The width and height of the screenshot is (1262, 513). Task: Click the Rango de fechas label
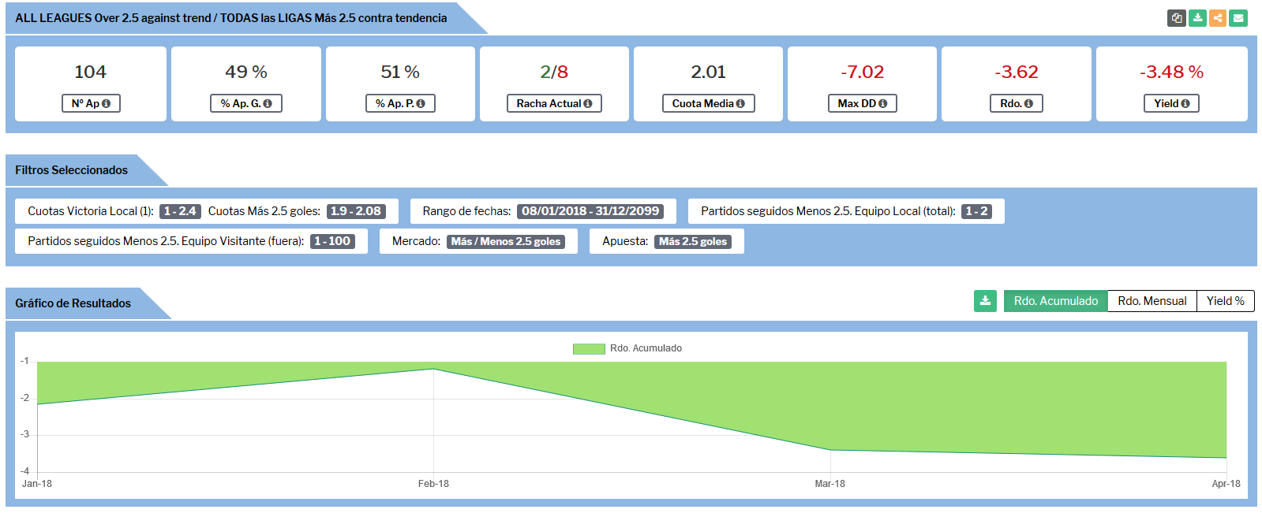(466, 211)
